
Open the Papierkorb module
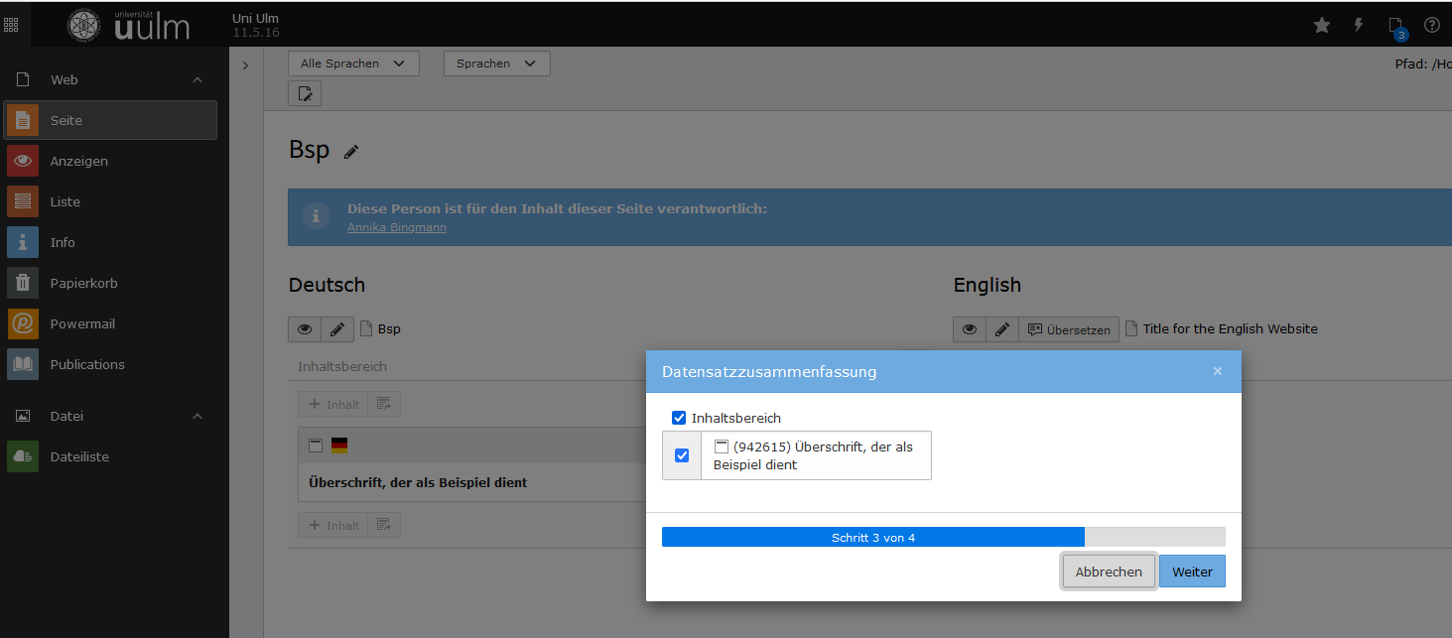tap(83, 283)
